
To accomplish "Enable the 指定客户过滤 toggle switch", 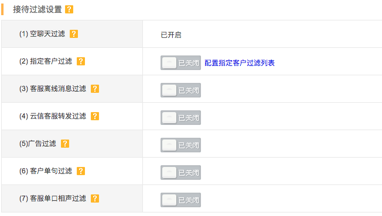I will [x=181, y=63].
